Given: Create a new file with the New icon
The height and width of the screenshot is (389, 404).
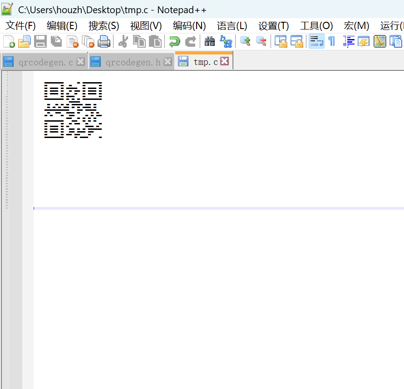Looking at the screenshot, I should point(9,41).
